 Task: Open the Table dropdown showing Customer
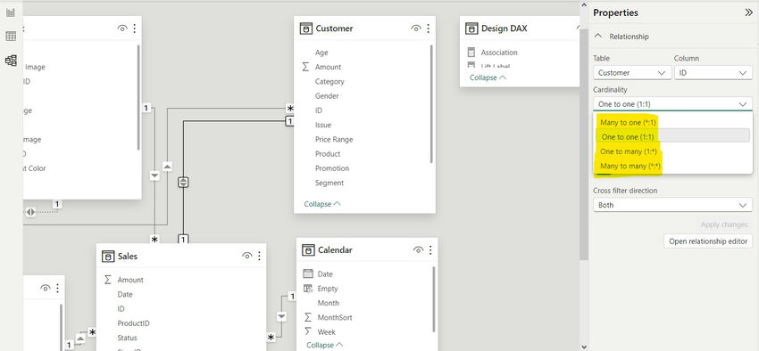tap(632, 73)
